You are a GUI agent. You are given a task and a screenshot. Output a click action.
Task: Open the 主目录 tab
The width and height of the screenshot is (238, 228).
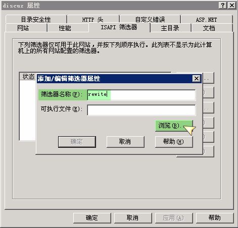pos(170,28)
